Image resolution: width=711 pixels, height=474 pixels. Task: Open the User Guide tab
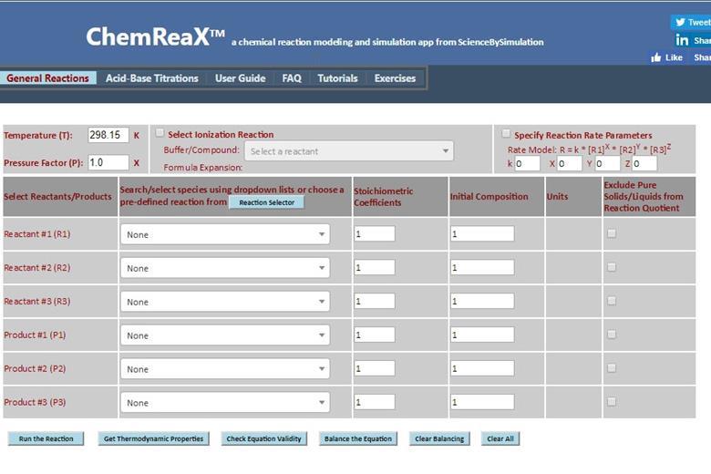[x=241, y=78]
